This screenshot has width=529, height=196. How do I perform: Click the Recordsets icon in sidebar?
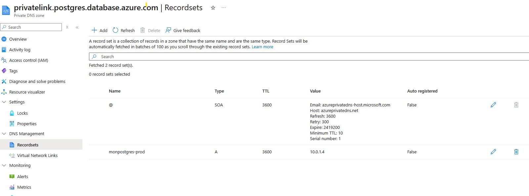point(12,145)
